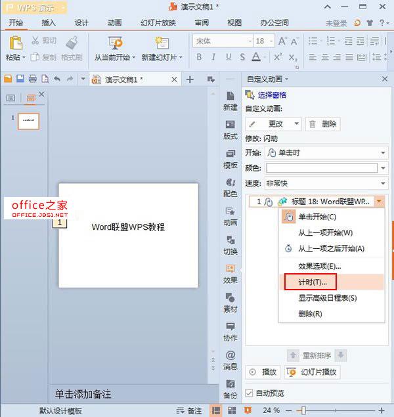Screen dimensions: 394x417
Task: Open the 素材 materials sidebar panel
Action: (x=230, y=303)
